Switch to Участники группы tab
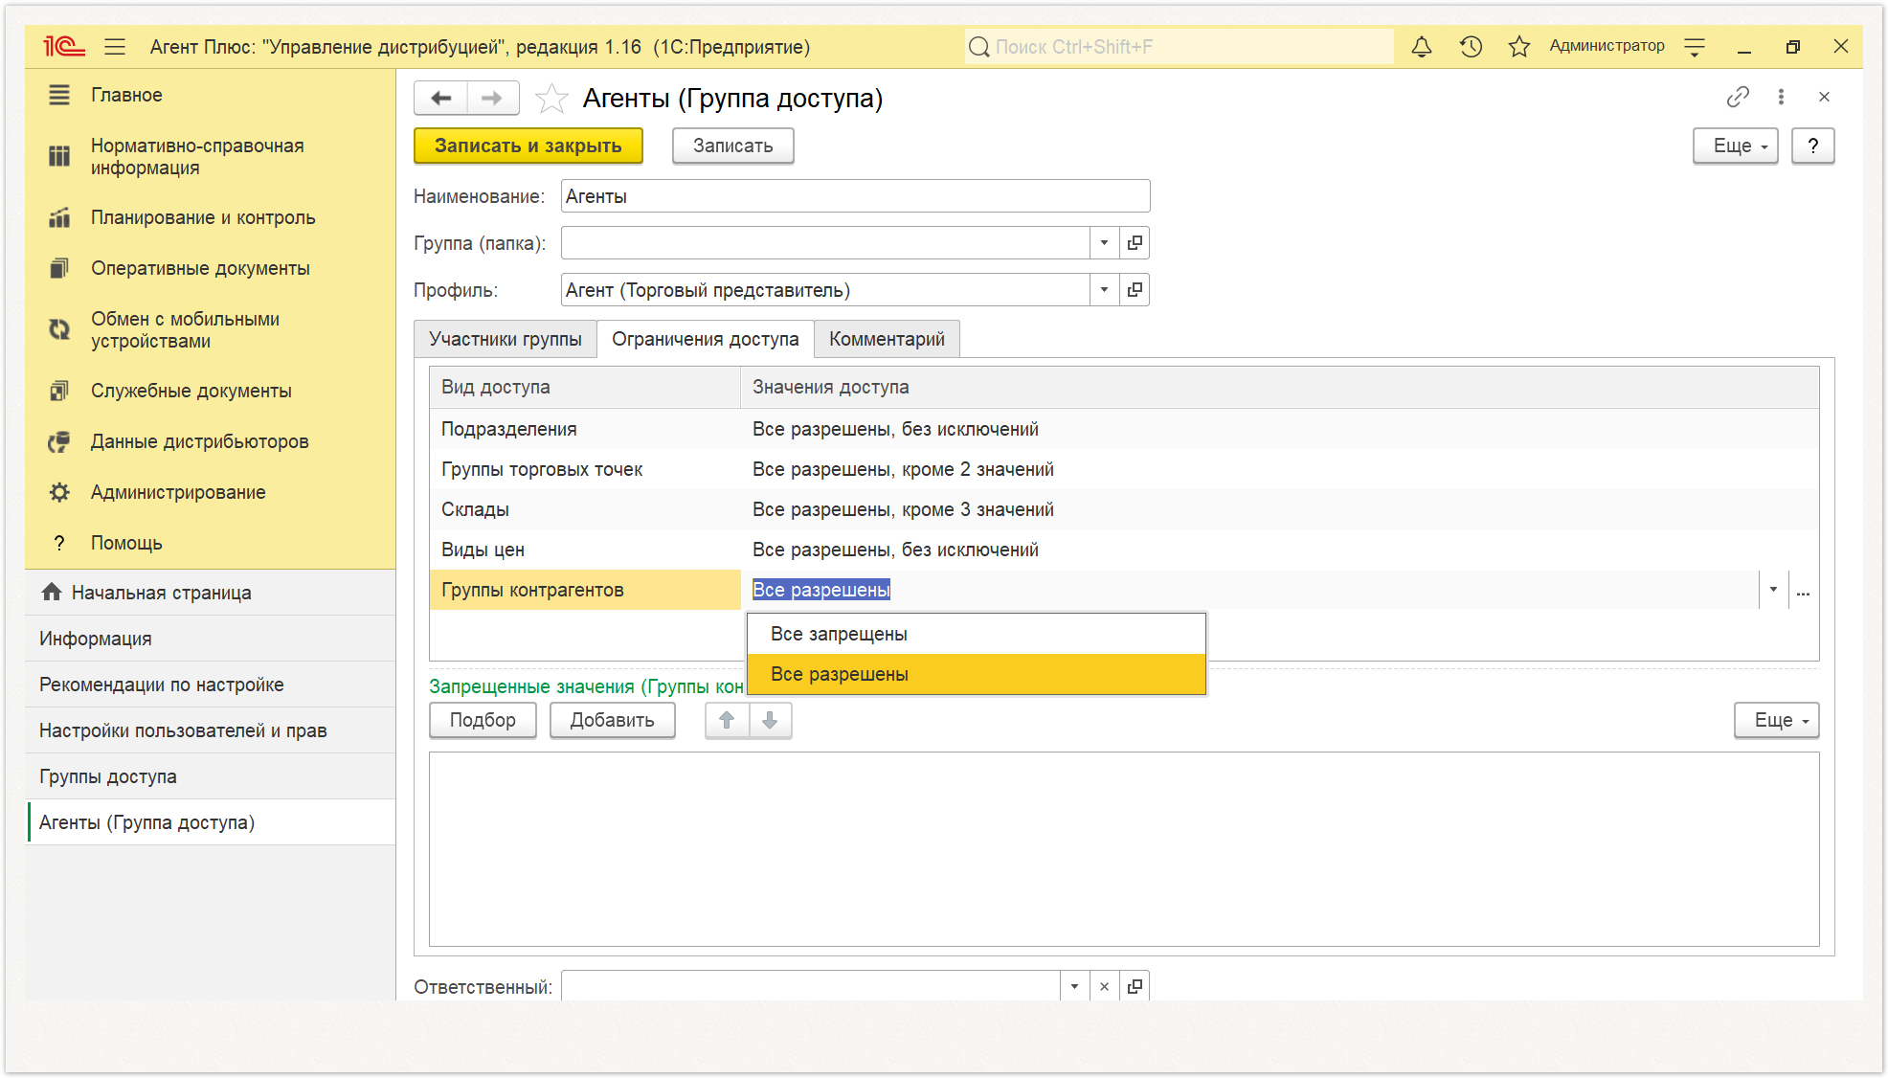The image size is (1888, 1078). coord(506,339)
